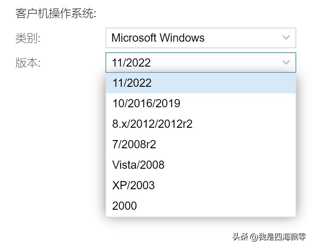The height and width of the screenshot is (248, 313).
Task: Pick the 2000 version option
Action: click(124, 206)
